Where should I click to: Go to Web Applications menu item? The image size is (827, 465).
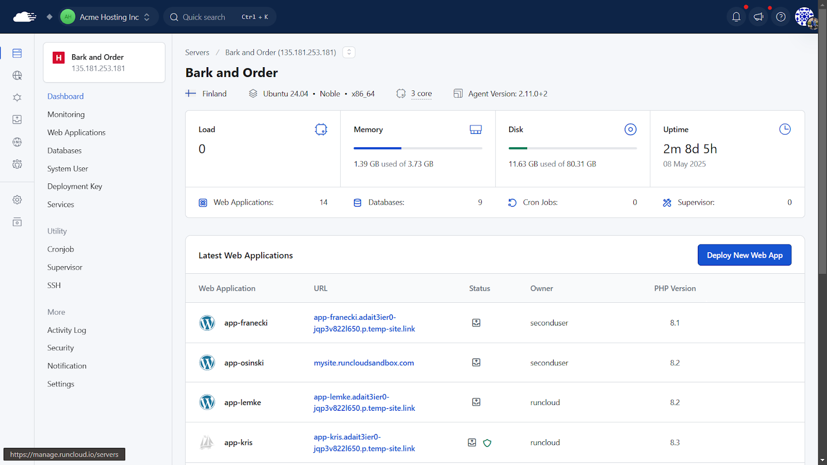click(x=76, y=132)
